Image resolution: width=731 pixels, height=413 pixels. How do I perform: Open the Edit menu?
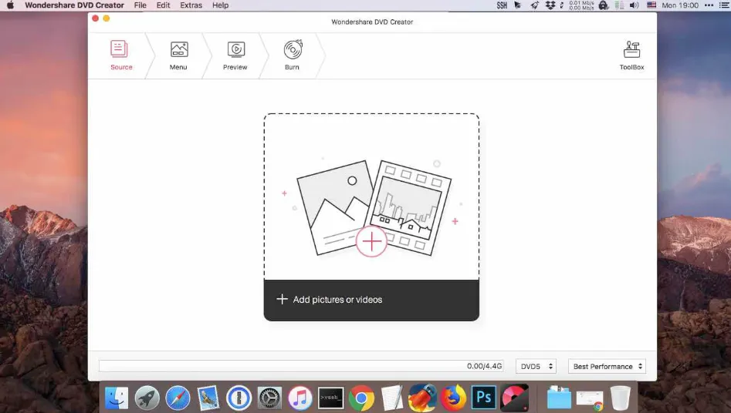click(163, 5)
